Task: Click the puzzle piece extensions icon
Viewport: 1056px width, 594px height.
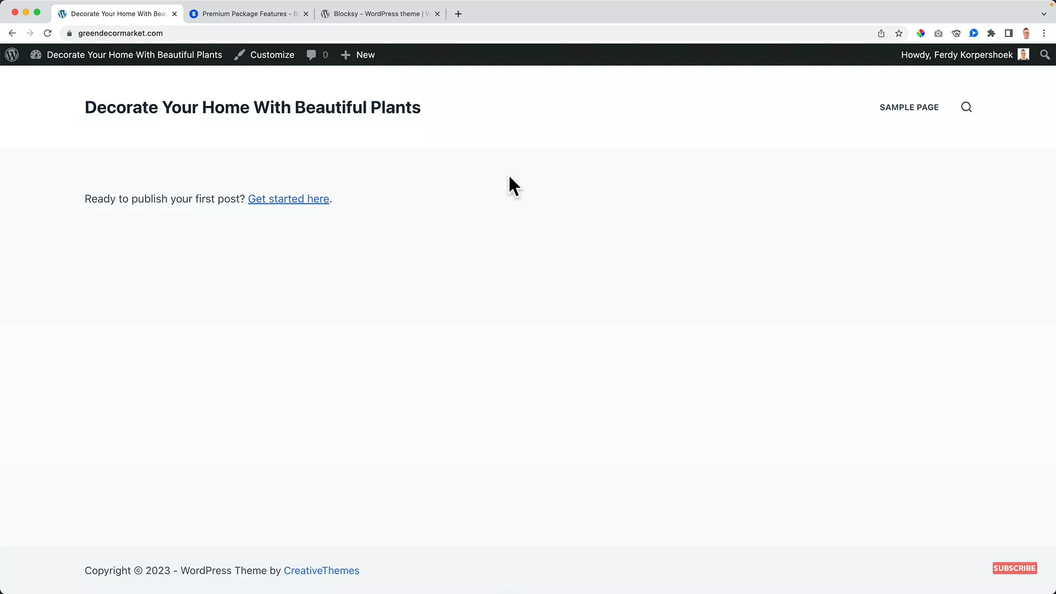Action: (x=991, y=33)
